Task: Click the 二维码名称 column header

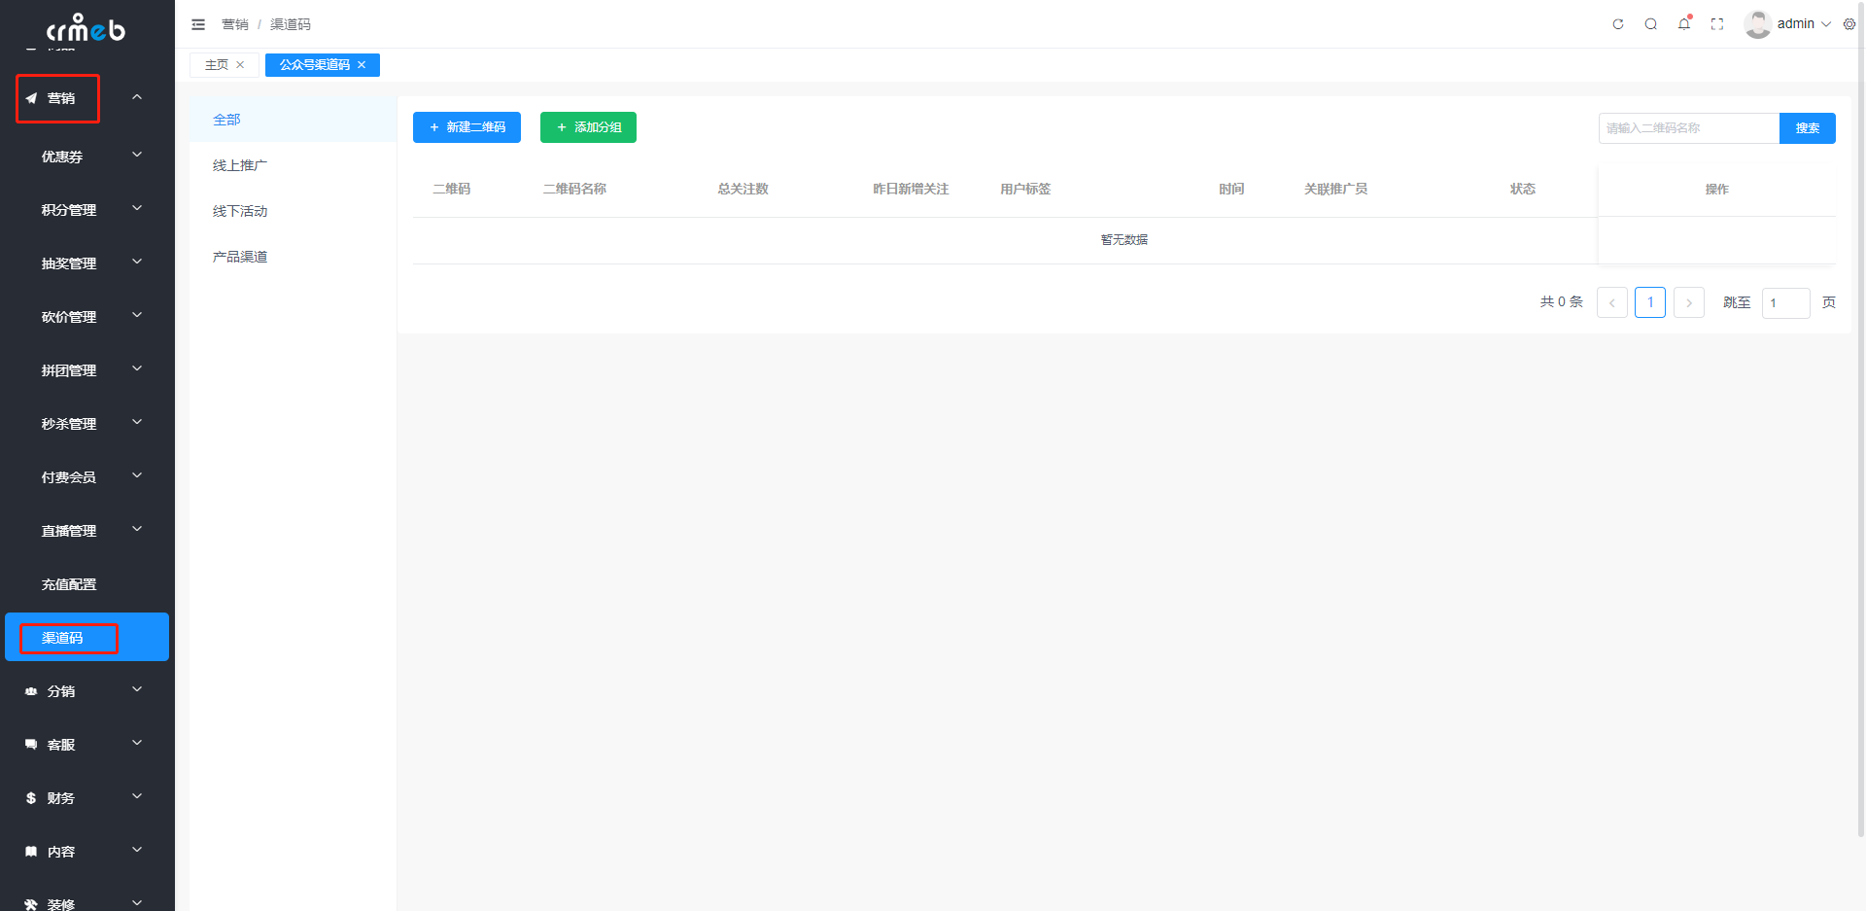Action: pyautogui.click(x=574, y=189)
